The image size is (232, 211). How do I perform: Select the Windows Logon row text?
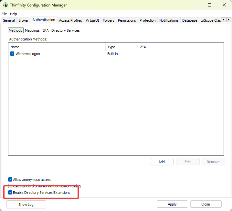pos(28,54)
